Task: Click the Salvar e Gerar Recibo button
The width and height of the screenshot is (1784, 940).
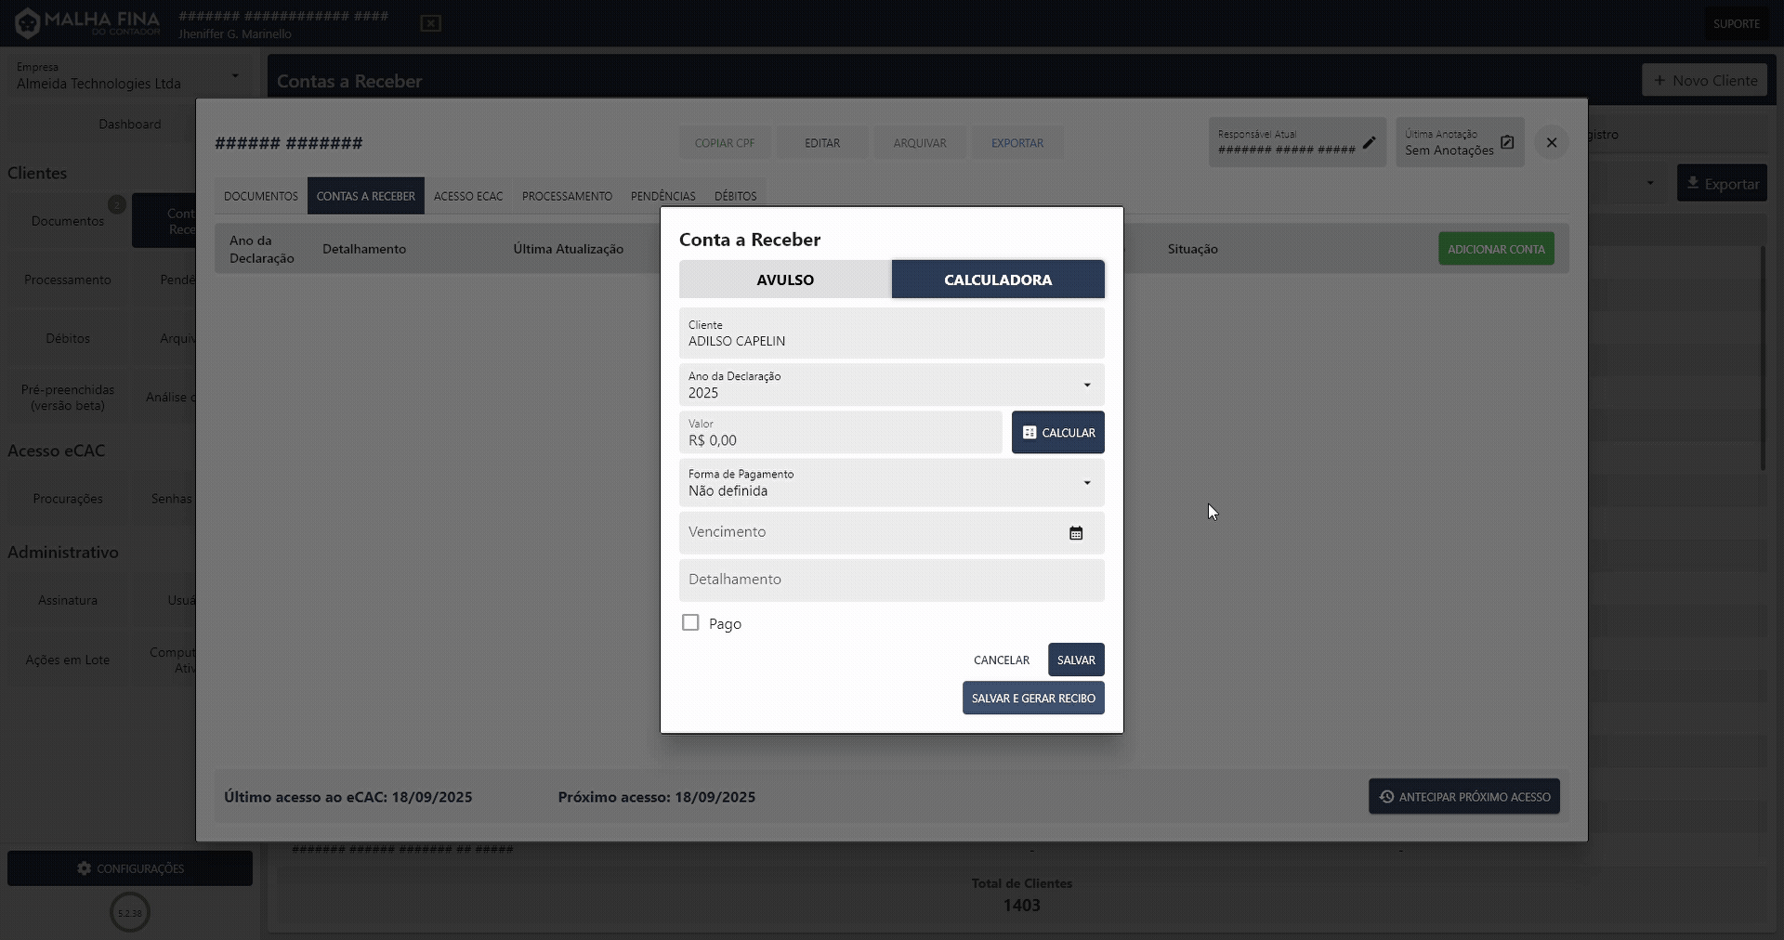Action: tap(1033, 698)
